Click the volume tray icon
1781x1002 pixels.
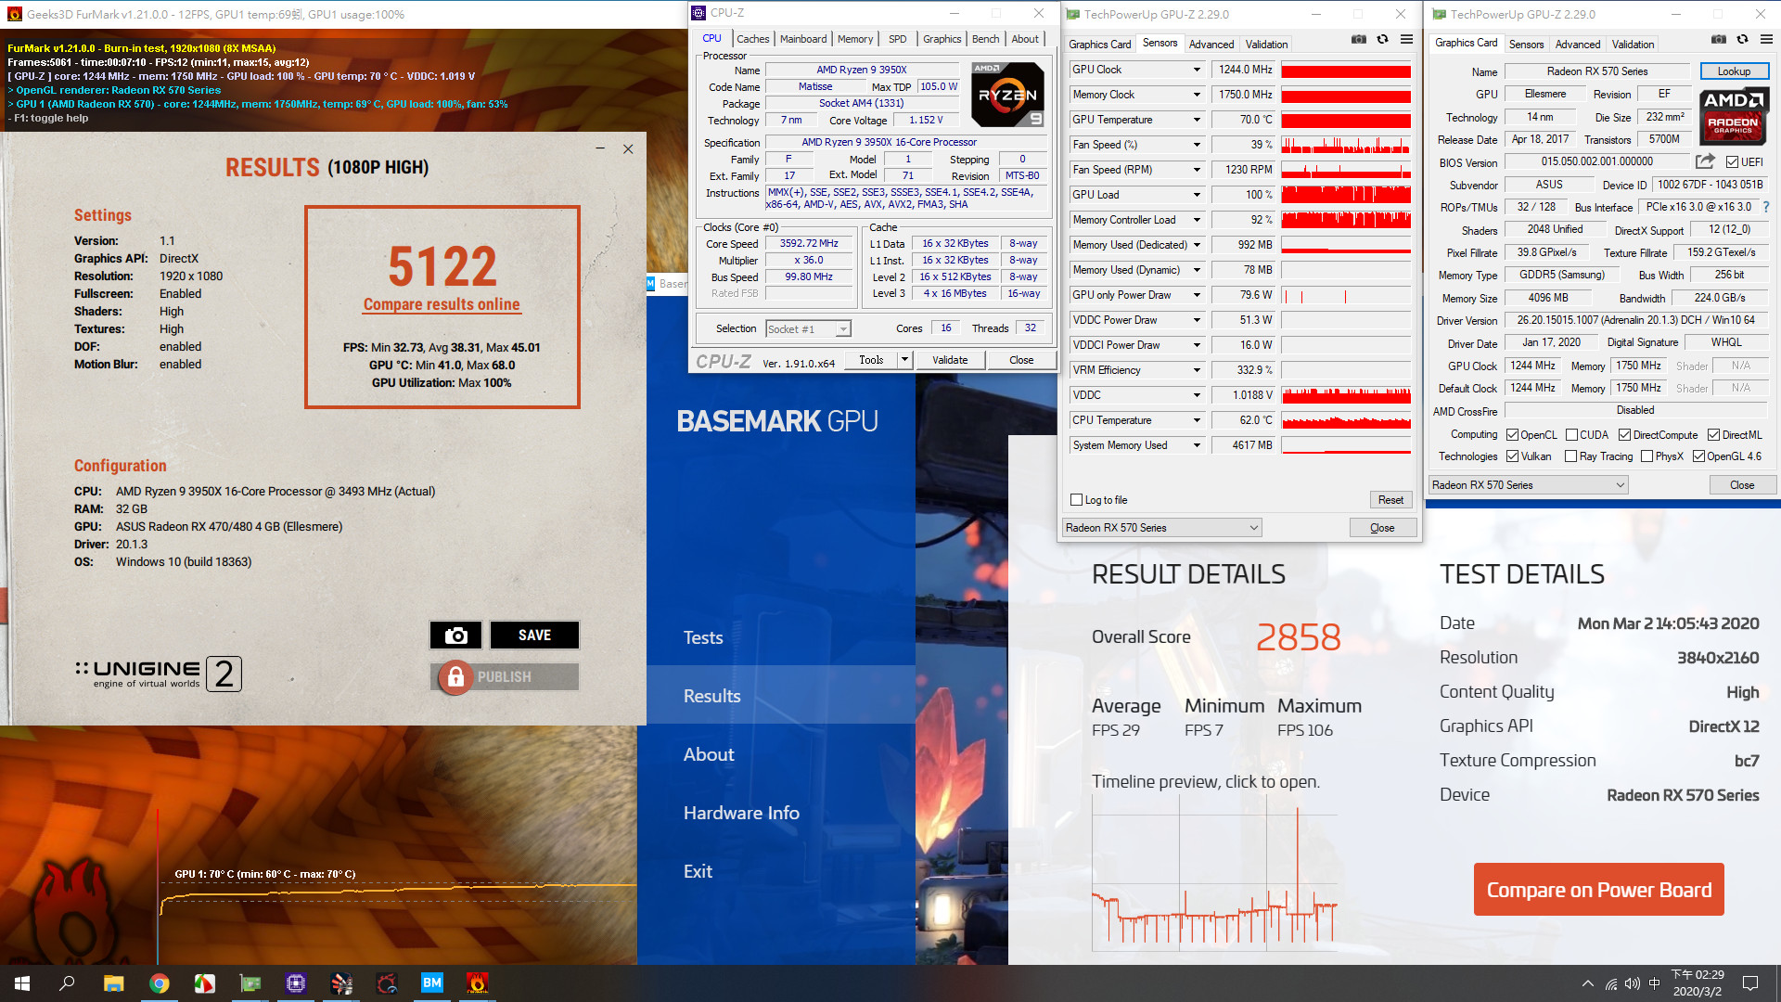(1633, 983)
